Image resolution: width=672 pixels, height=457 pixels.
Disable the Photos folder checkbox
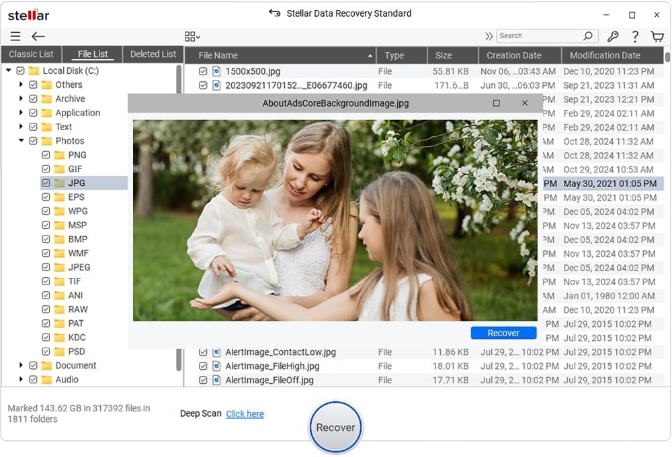click(34, 141)
